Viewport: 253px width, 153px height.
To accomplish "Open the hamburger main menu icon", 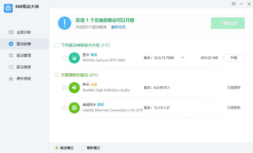I will [234, 4].
